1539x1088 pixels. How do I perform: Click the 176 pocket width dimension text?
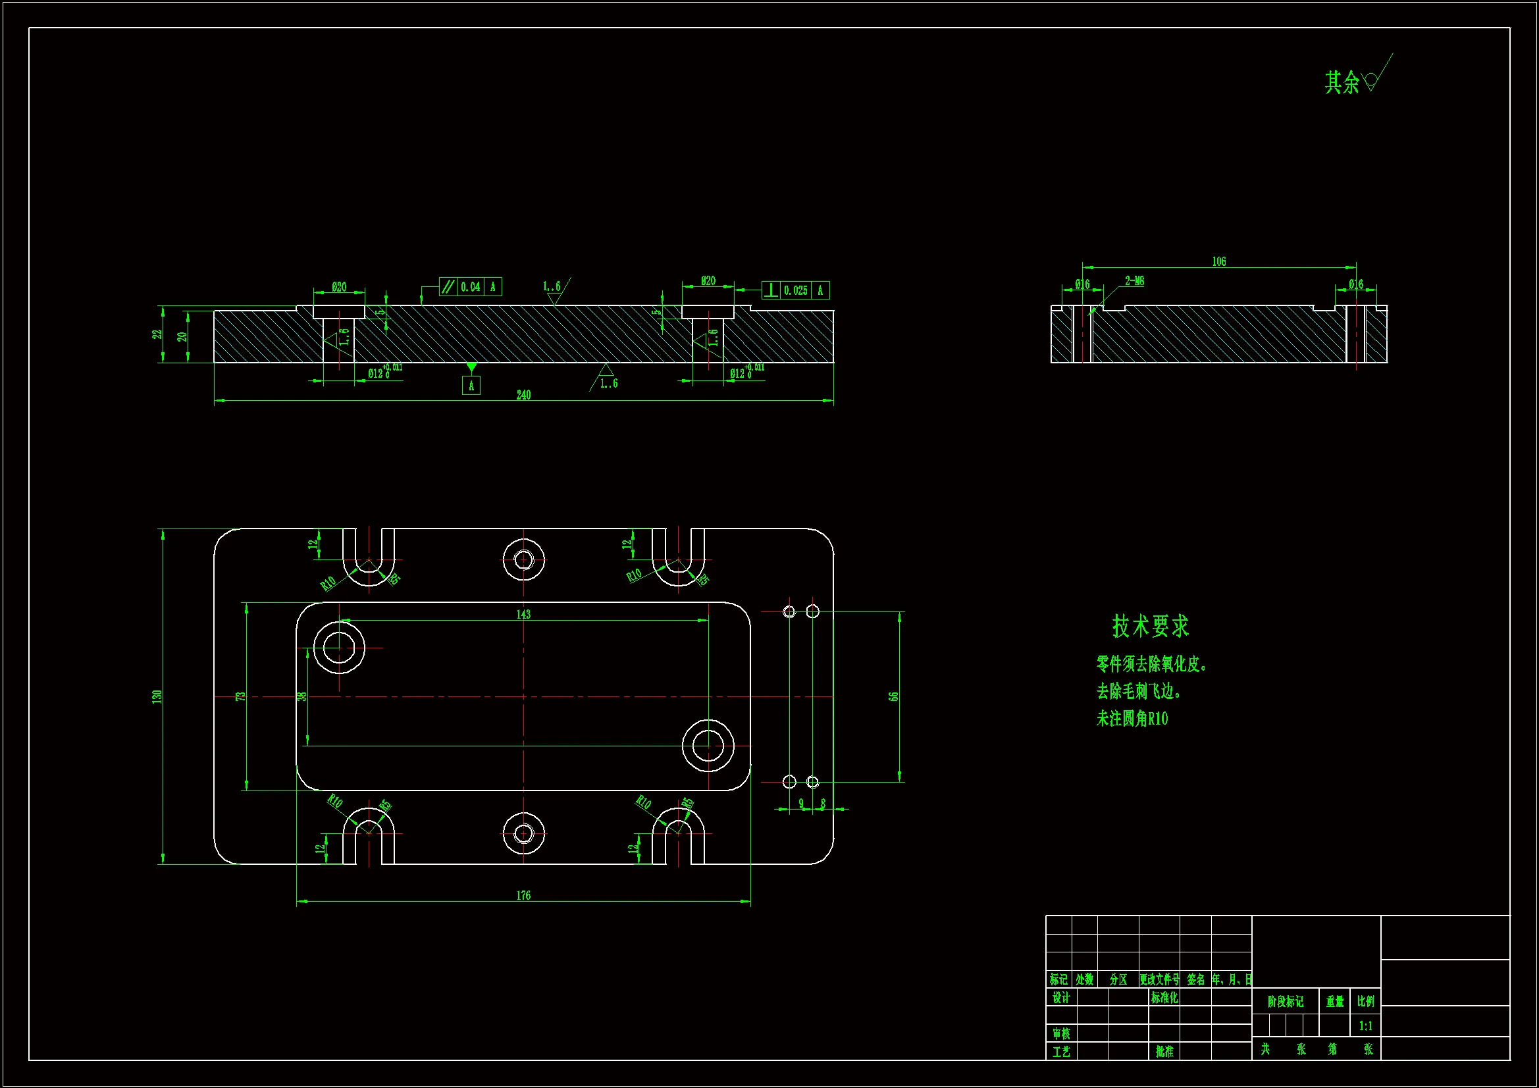coord(523,895)
